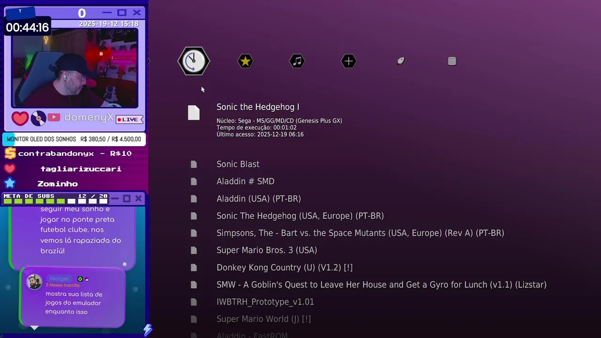This screenshot has width=601, height=338.
Task: Open the Favorites star tab
Action: [x=245, y=61]
